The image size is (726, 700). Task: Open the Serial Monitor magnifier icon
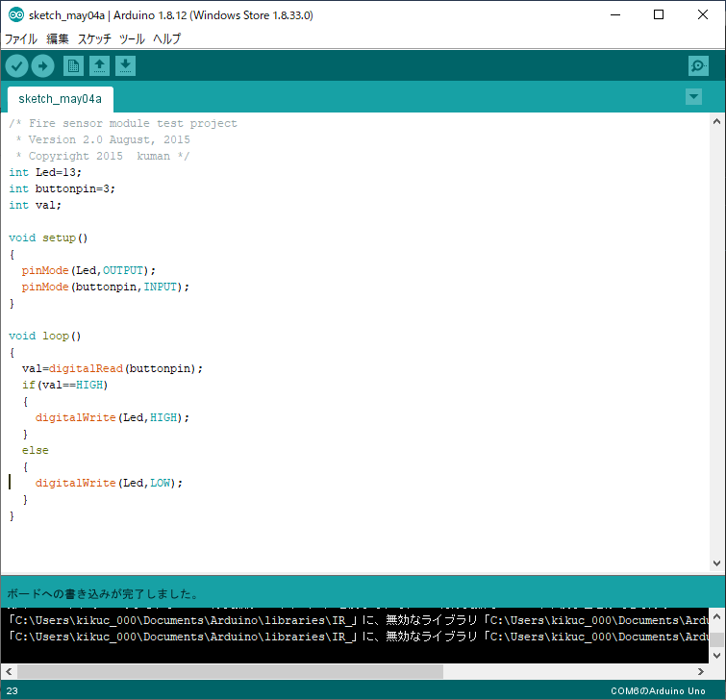(698, 65)
